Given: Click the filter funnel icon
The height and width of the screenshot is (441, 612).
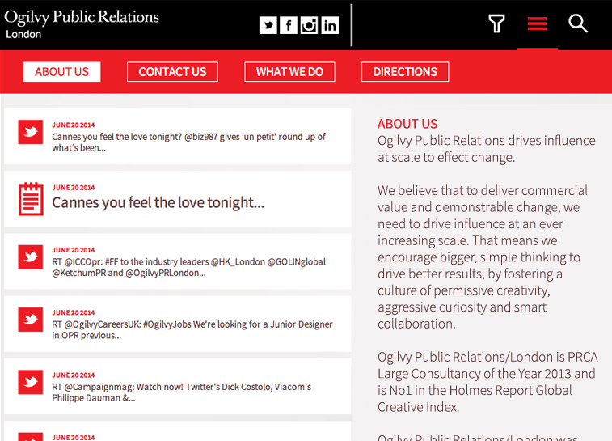Looking at the screenshot, I should pos(497,23).
